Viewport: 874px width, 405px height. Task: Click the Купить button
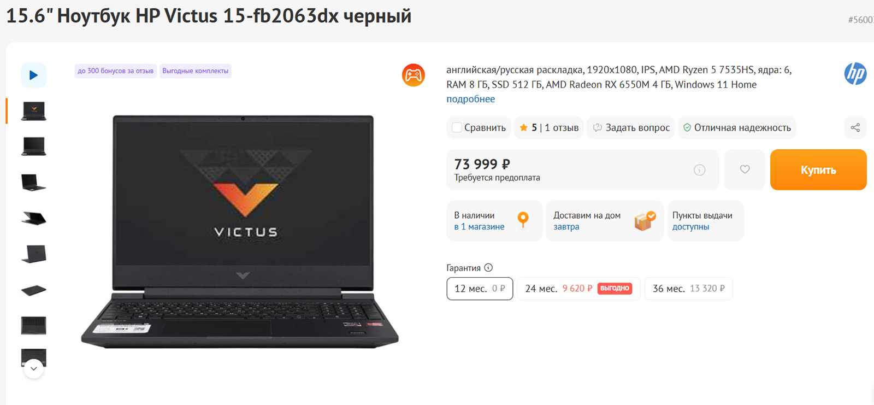[x=818, y=169]
